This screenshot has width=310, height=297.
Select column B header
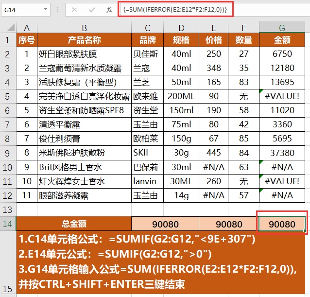84,28
